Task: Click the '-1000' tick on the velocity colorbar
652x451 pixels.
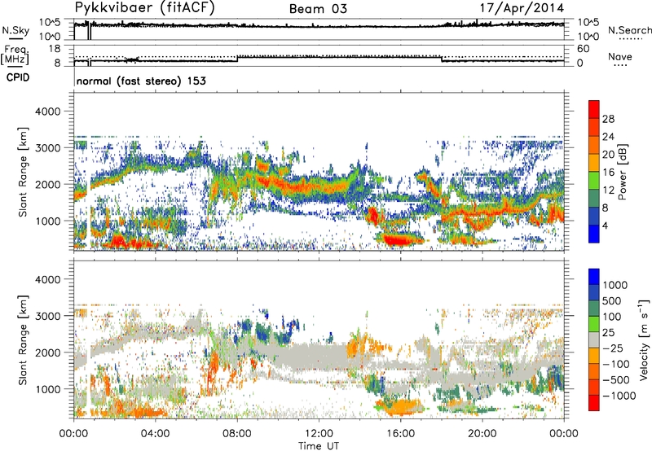Action: tap(619, 396)
